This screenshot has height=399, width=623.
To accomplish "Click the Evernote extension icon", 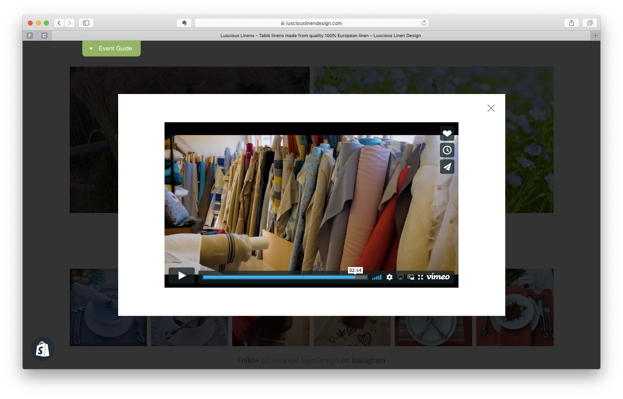I will click(184, 23).
